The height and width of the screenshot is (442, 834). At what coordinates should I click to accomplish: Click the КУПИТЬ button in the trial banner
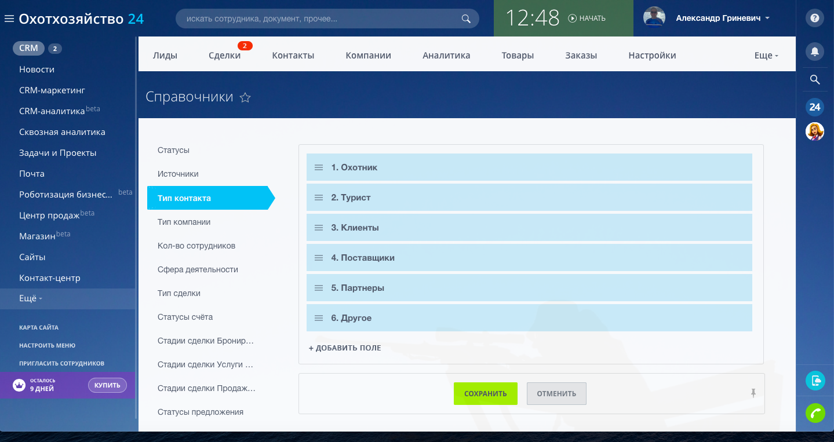pyautogui.click(x=107, y=385)
